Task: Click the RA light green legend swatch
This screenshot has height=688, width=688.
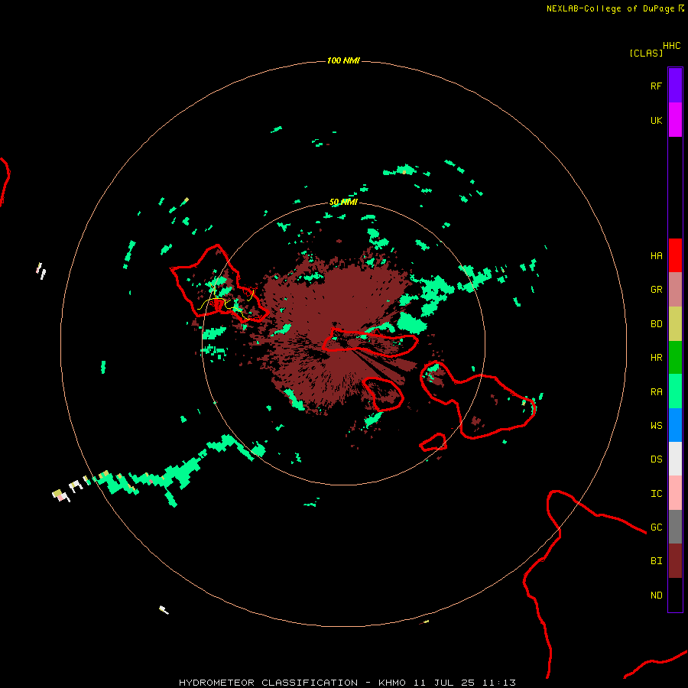Action: coord(675,391)
